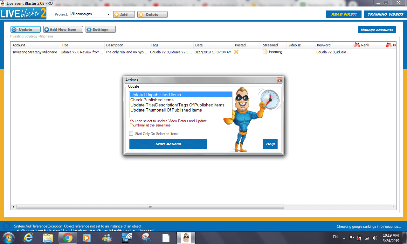Select Update Title/Description/Tags Of Published Items

coord(181,105)
